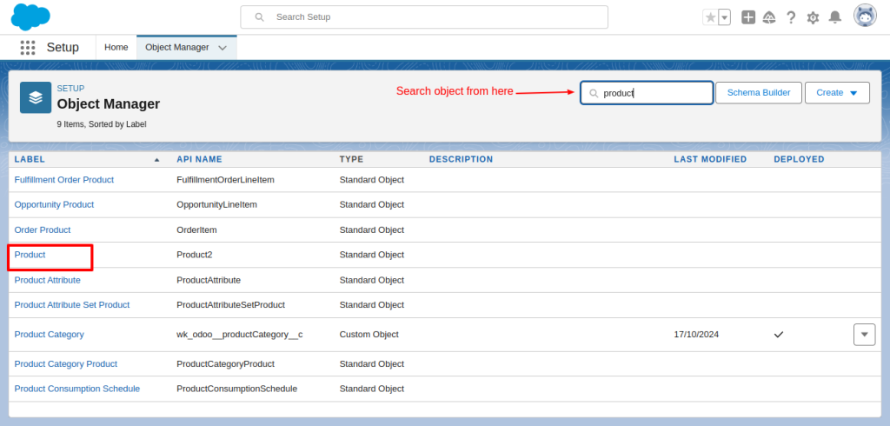Viewport: 890px width, 426px height.
Task: Open Salesforce Trailhead guidance icon
Action: pyautogui.click(x=769, y=17)
